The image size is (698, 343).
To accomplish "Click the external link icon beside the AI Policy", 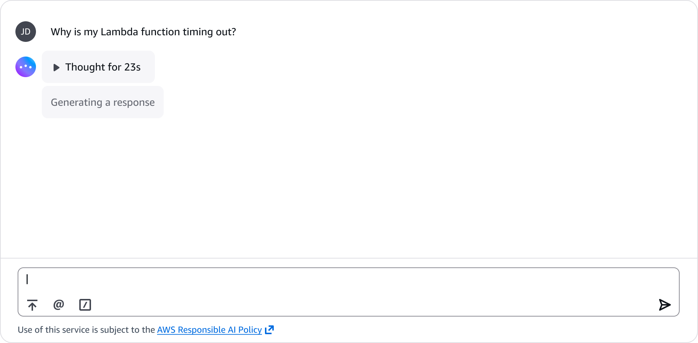I will coord(269,329).
